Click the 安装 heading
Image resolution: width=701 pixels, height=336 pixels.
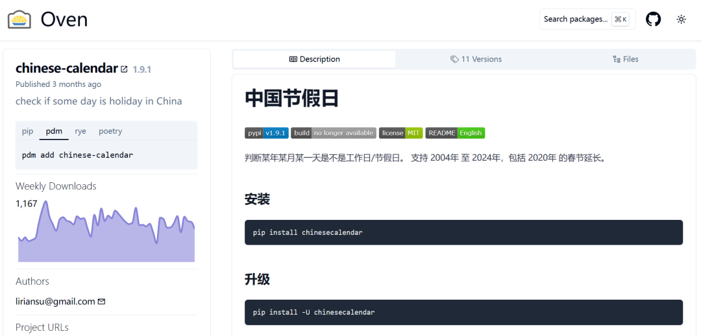tap(257, 199)
